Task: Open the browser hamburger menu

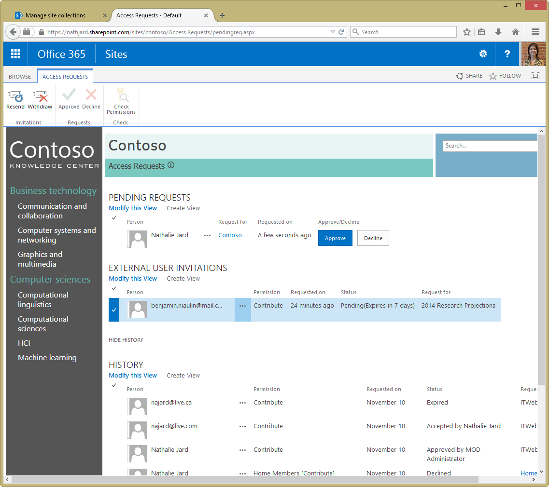Action: (535, 32)
